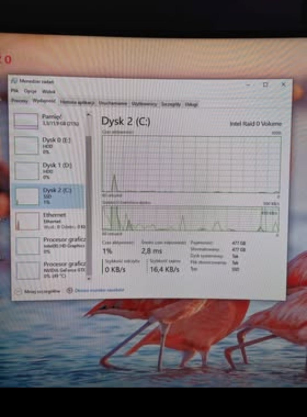Click the Mniej szczegółów button label
The image size is (307, 417).
point(42,291)
